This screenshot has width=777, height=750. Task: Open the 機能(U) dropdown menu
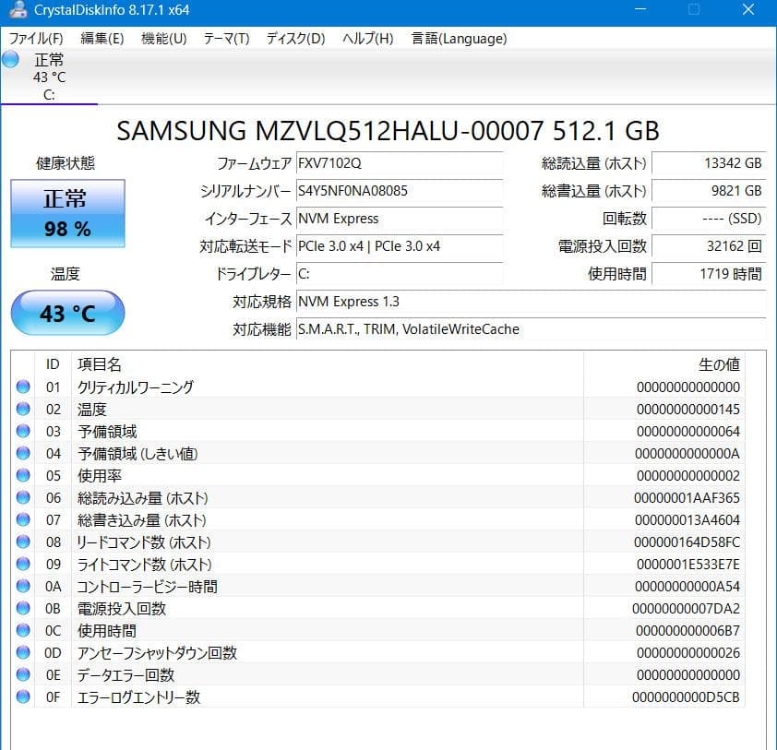pyautogui.click(x=163, y=39)
